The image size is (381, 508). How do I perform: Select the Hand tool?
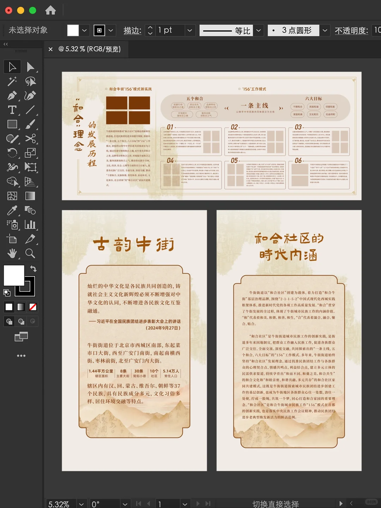[12, 253]
